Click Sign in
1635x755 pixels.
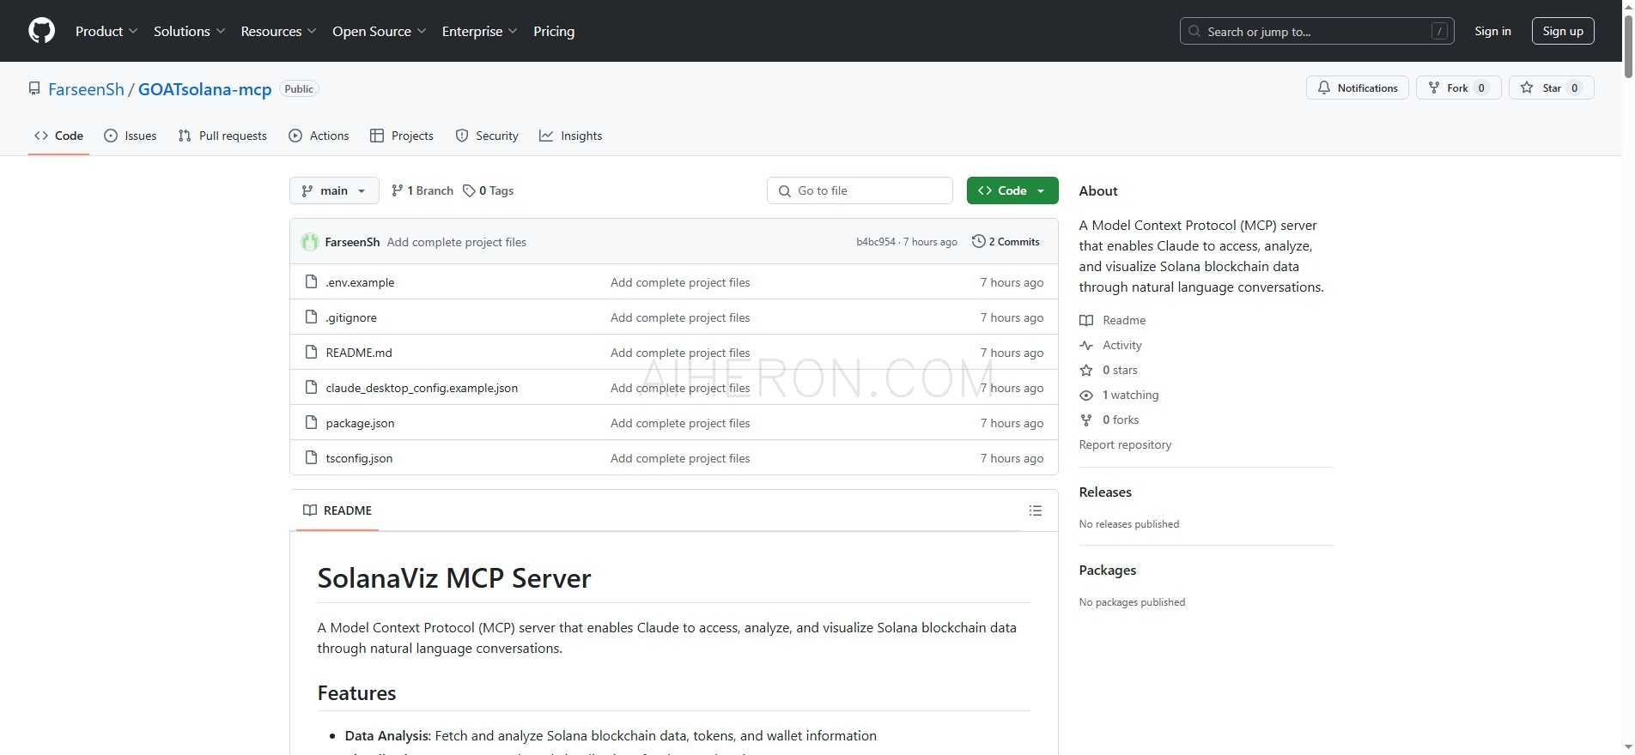1492,31
